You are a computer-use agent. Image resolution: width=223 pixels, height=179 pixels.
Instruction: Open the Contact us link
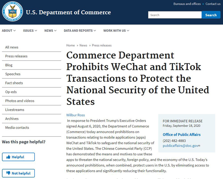(x=213, y=4)
